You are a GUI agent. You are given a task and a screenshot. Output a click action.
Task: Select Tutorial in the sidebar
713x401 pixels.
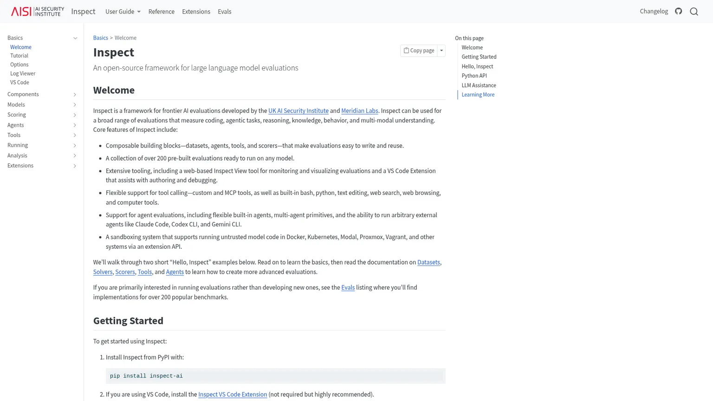(19, 56)
